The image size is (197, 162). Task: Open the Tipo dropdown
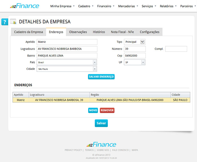coord(142,42)
